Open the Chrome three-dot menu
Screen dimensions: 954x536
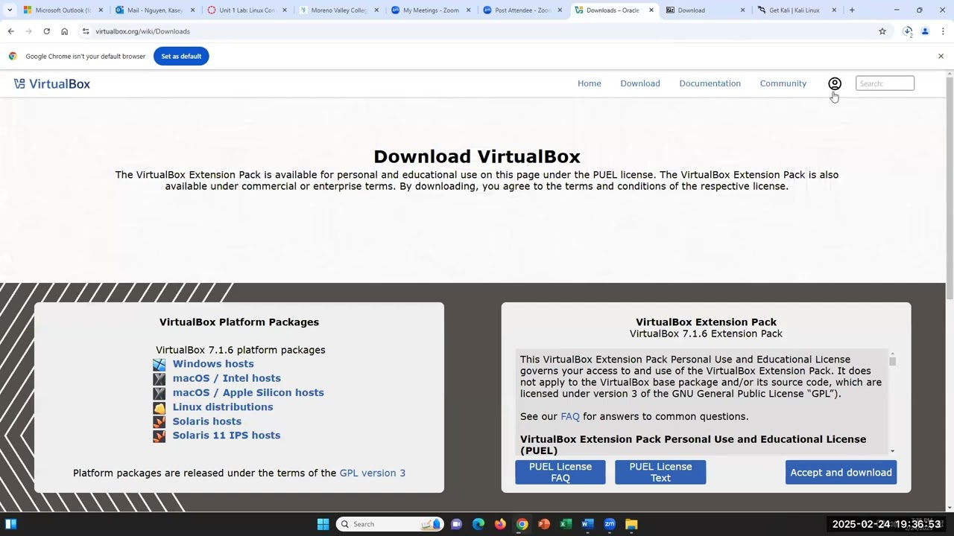pos(943,31)
